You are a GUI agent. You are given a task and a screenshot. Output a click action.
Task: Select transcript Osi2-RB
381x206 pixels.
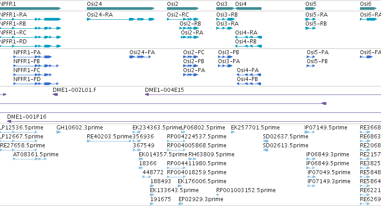[189, 28]
